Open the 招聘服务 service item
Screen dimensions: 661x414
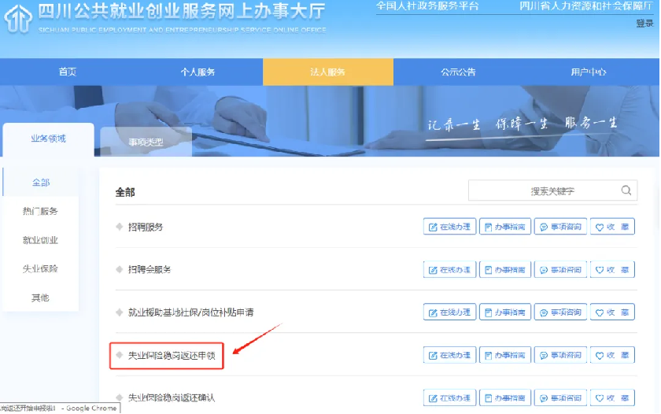click(146, 227)
